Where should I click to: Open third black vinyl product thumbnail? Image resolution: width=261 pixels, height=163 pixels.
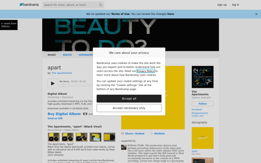click(x=82, y=137)
